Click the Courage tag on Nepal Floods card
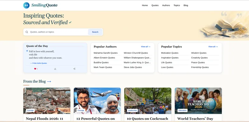Image resolution: width=249 pixels, height=122 pixels. (30, 110)
